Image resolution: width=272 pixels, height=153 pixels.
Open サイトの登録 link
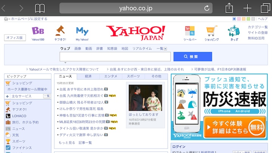click(x=258, y=32)
